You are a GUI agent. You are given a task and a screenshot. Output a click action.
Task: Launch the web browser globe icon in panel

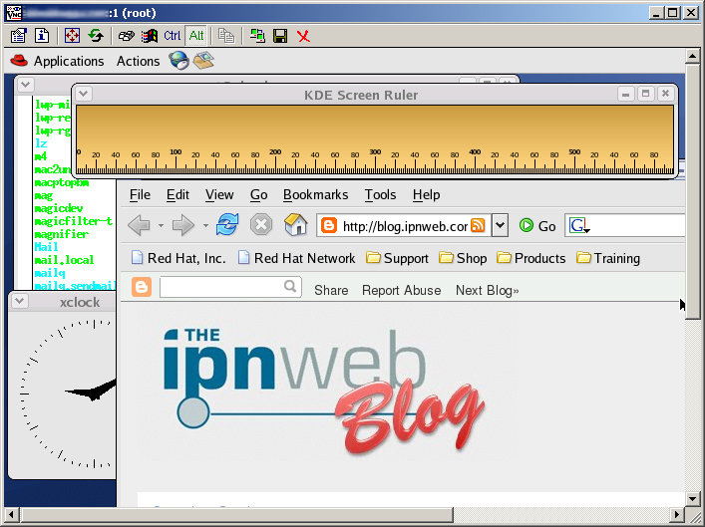[179, 61]
